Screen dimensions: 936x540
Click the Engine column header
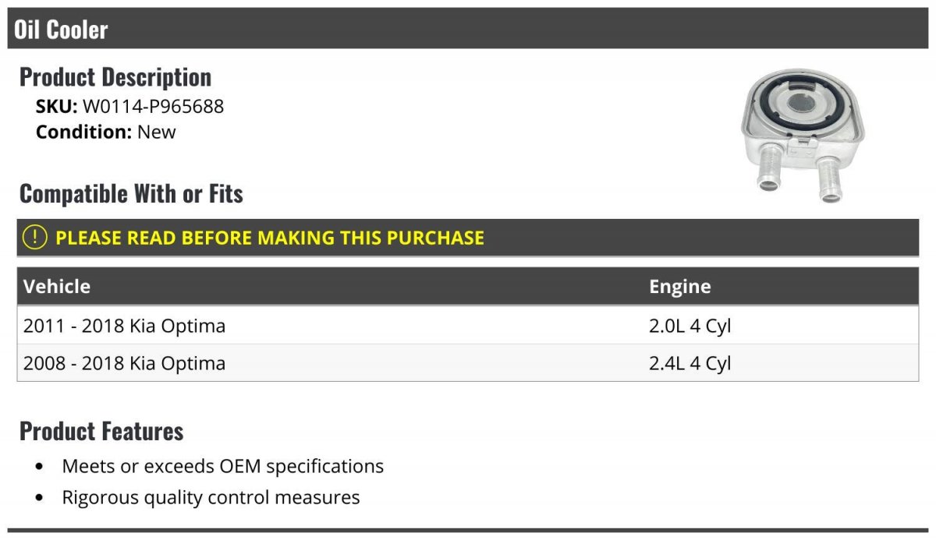coord(679,286)
